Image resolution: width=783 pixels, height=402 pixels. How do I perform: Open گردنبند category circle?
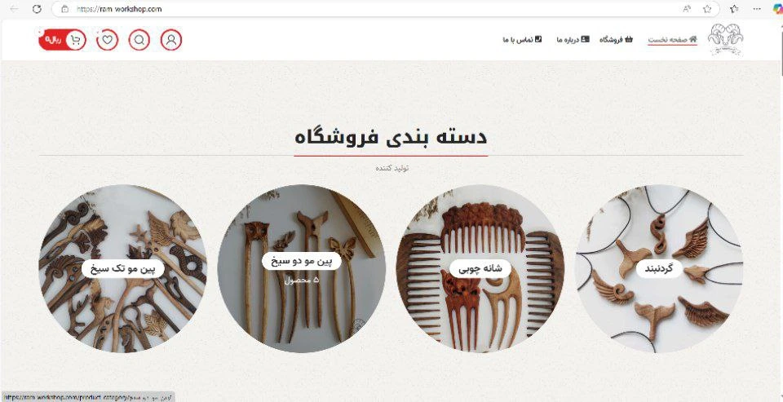click(x=659, y=268)
